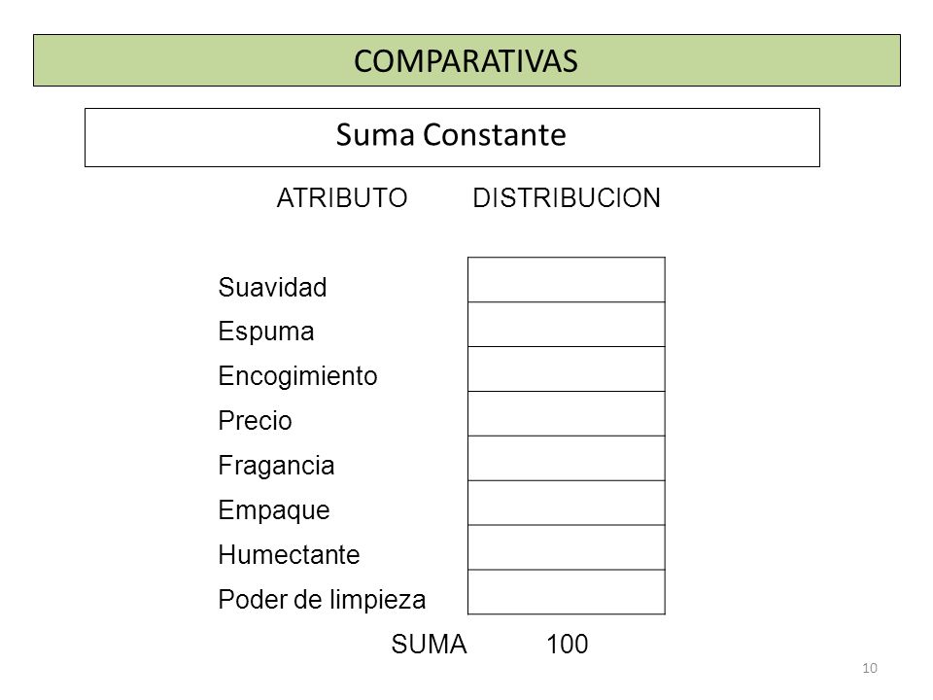Click the input box beside Humectante
Viewport: 933px width, 700px height.
567,547
